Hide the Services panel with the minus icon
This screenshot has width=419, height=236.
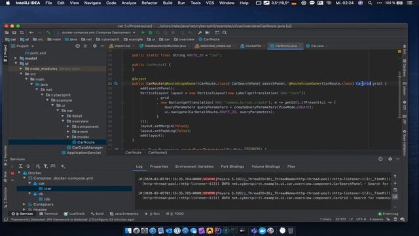(398, 159)
